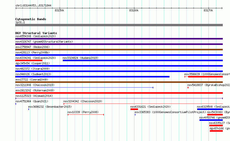The height and width of the screenshot is (141, 230).
Task: Open the dgv345n54 (Cooper2011) label
Action: [33, 63]
